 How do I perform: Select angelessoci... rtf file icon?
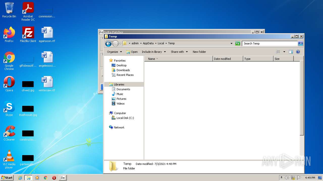(x=47, y=59)
